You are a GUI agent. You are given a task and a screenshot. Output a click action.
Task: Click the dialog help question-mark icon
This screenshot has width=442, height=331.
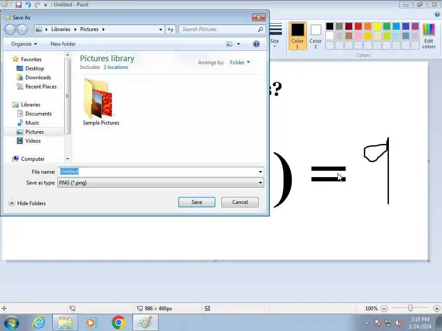tap(256, 44)
